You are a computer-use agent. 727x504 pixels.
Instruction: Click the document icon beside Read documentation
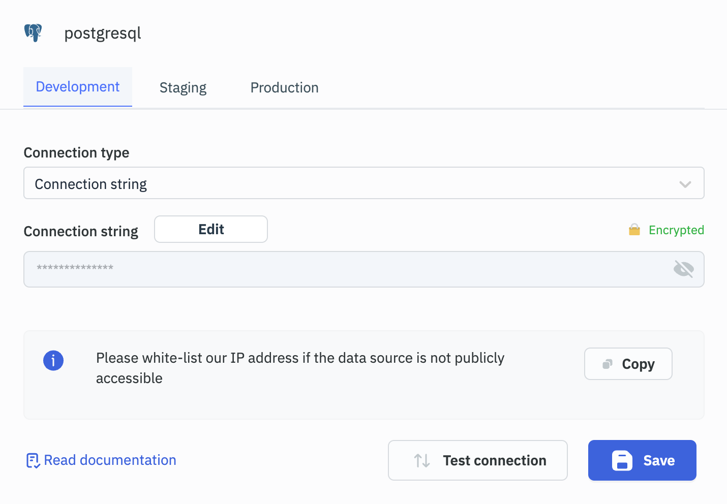point(33,461)
